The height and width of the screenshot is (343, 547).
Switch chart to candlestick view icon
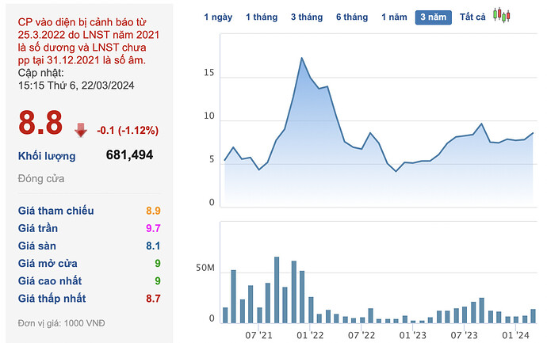[501, 15]
